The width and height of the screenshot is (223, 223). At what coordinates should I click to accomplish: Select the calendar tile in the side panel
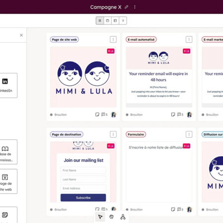point(8,215)
